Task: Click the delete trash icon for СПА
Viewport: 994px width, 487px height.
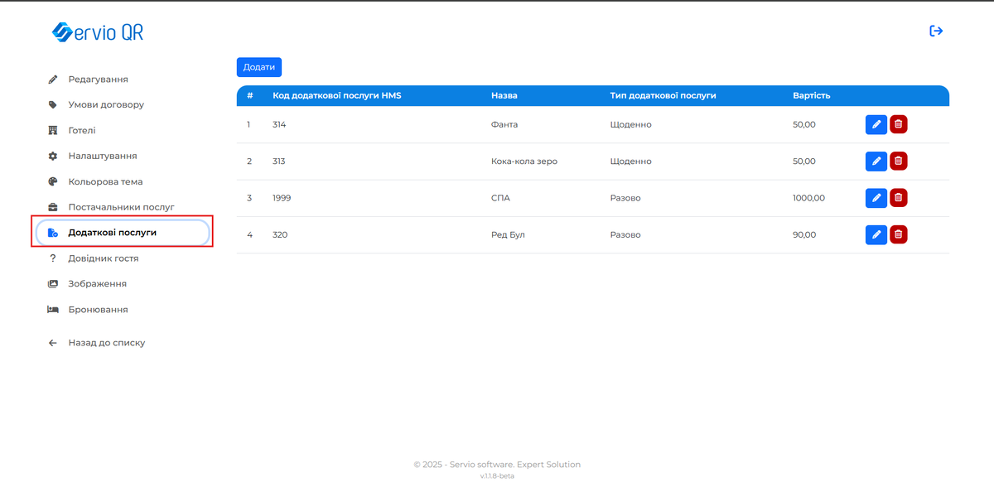Action: 898,198
